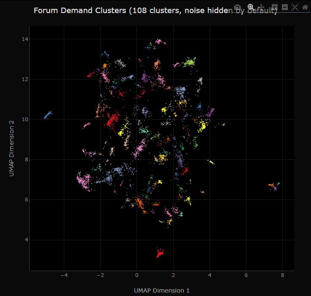Click the isolated blue cluster at far left

48,115
